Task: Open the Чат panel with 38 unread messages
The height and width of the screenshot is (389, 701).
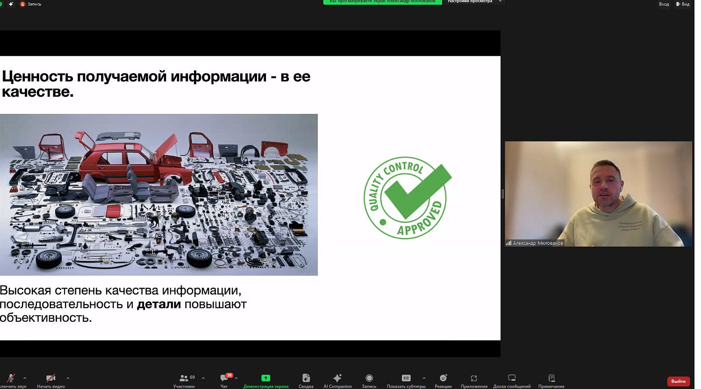Action: (x=224, y=379)
